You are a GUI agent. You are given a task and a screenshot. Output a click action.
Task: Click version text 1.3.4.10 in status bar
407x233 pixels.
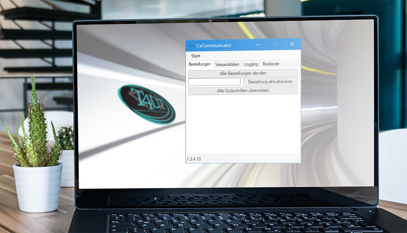click(194, 159)
